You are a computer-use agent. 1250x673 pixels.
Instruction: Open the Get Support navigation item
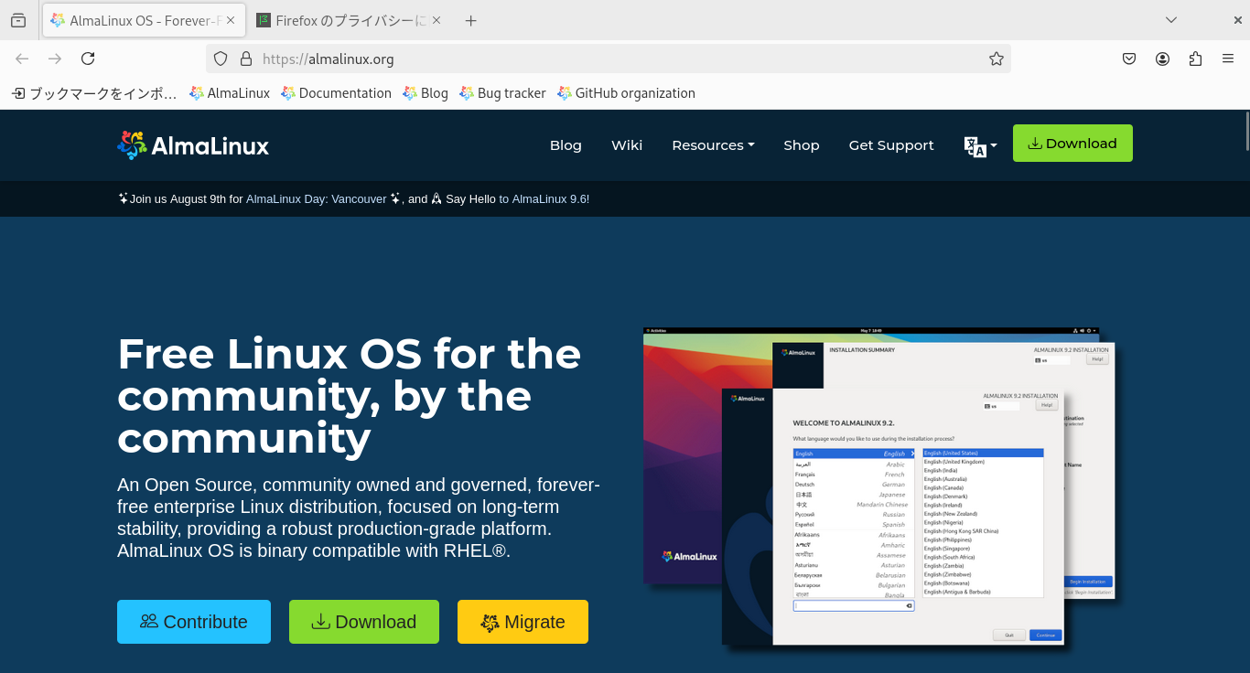(x=891, y=145)
